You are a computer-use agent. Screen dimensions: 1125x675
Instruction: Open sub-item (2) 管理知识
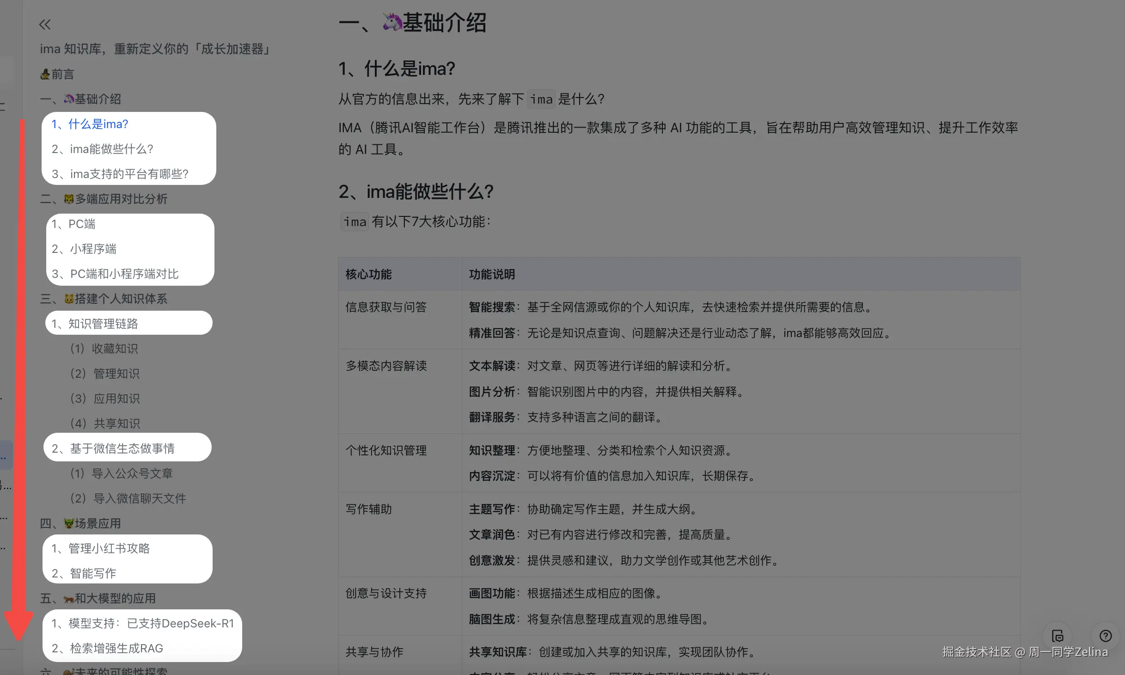pyautogui.click(x=104, y=374)
